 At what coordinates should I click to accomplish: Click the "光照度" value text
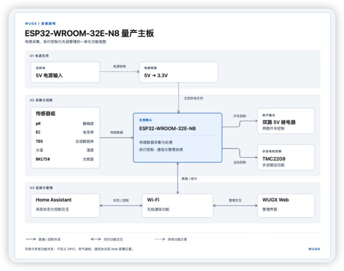[x=88, y=159]
